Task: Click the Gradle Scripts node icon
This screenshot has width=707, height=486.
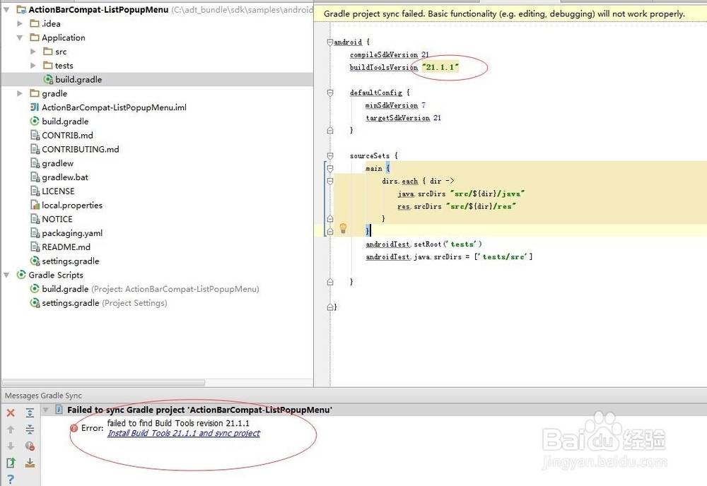Action: [21, 275]
